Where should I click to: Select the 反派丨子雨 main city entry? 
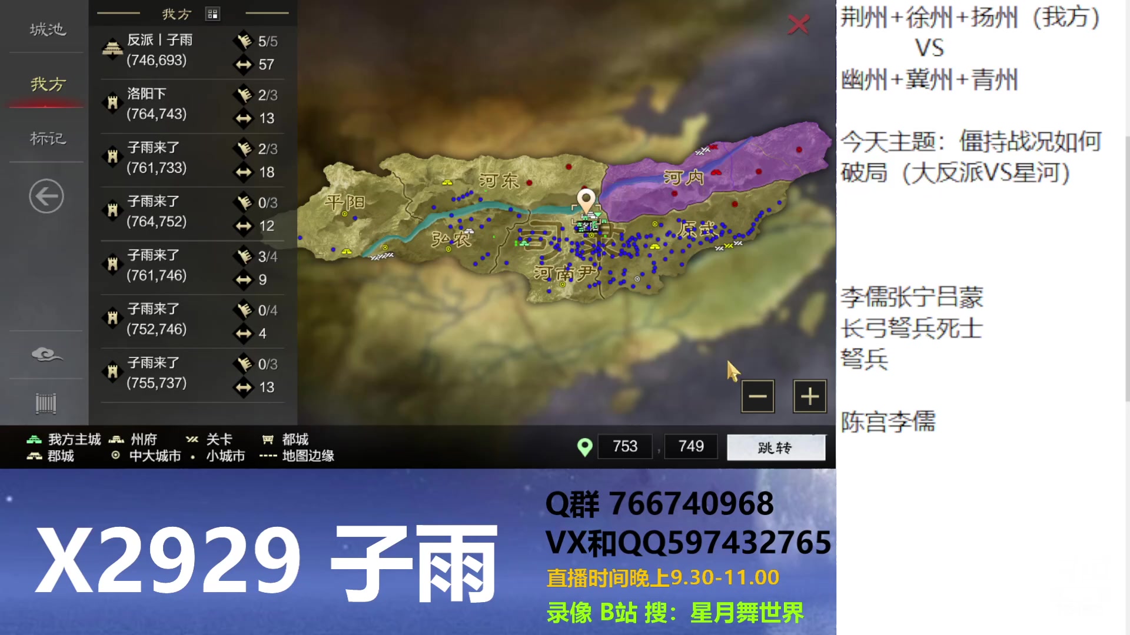tap(192, 52)
